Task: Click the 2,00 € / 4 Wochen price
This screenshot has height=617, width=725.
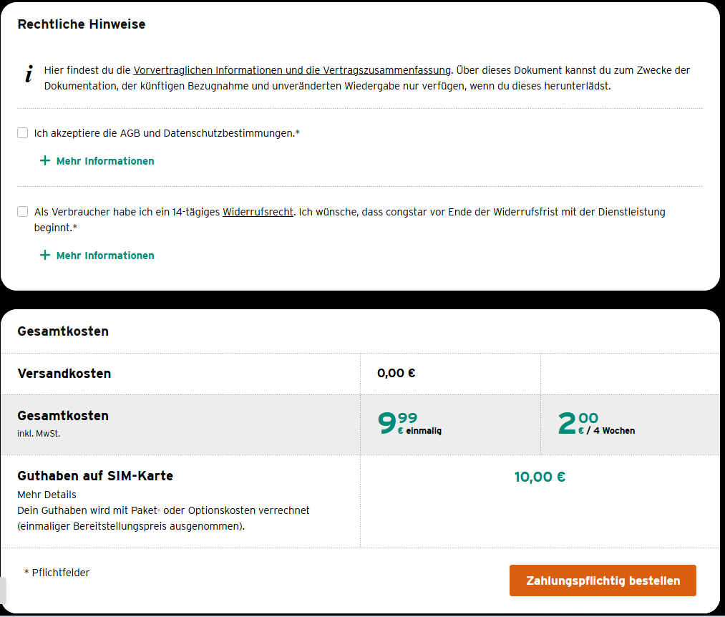Action: pyautogui.click(x=595, y=423)
